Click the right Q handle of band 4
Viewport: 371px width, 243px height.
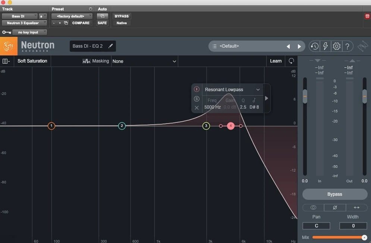click(240, 126)
